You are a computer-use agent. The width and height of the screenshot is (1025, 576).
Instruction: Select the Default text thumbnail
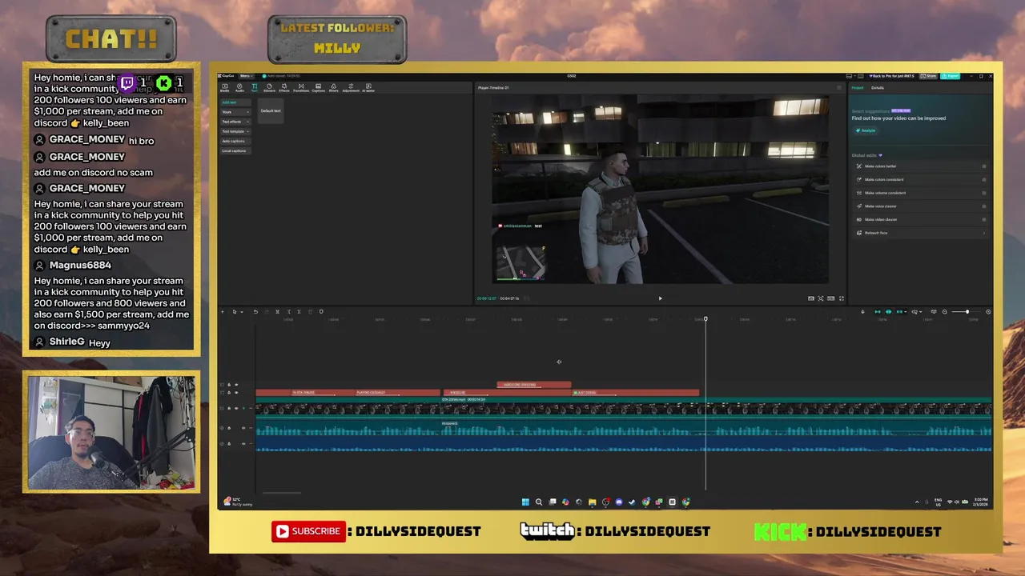click(x=271, y=110)
